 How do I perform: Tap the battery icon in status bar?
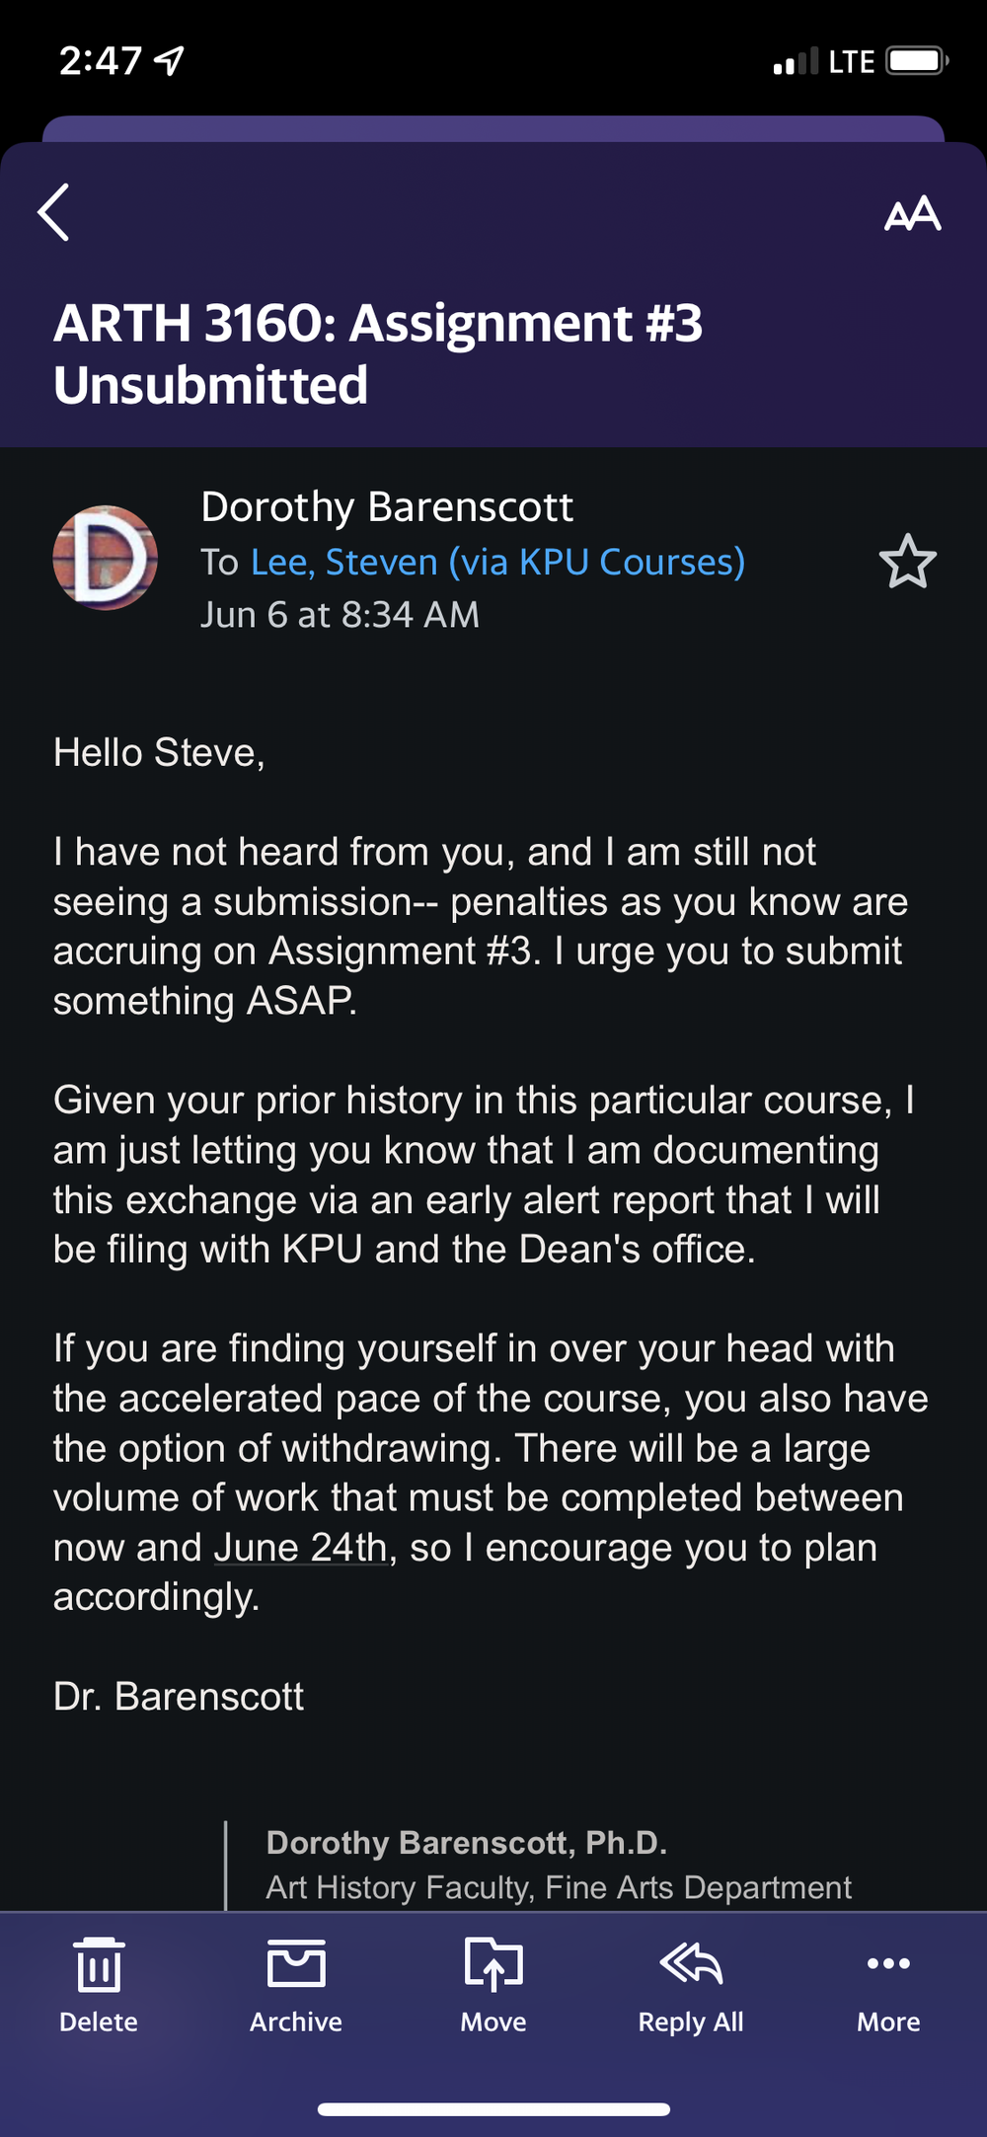[x=917, y=61]
